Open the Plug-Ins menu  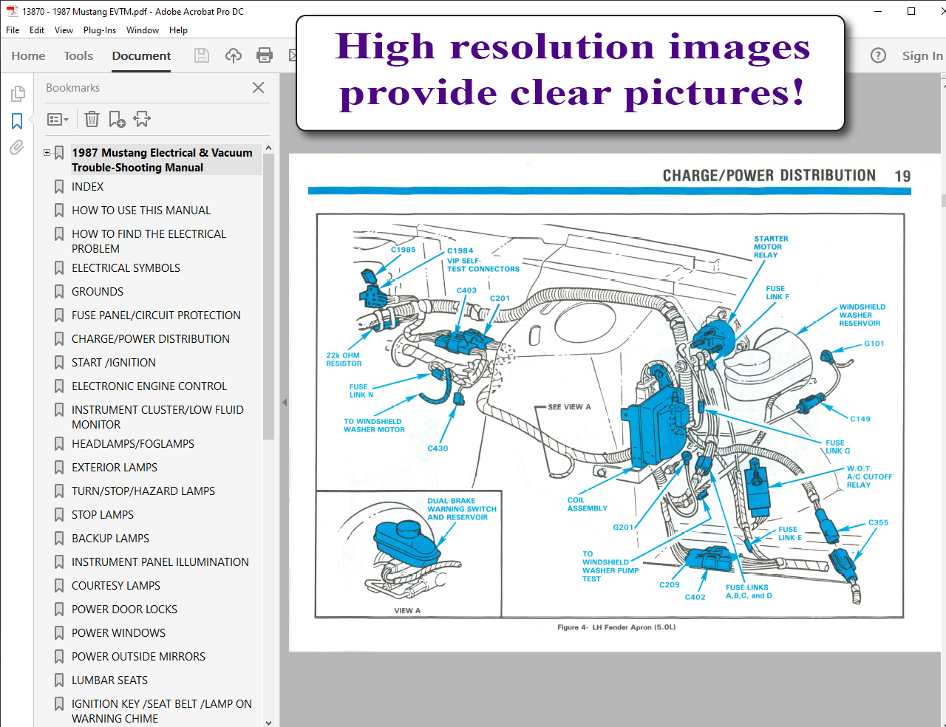[x=100, y=30]
